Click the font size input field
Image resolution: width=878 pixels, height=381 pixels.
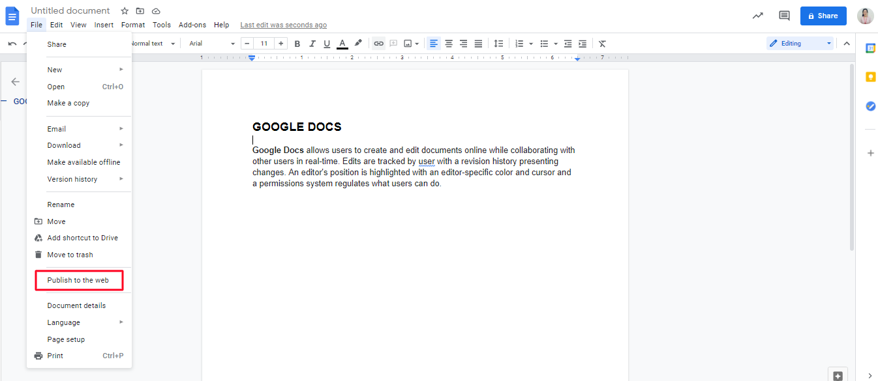coord(264,44)
